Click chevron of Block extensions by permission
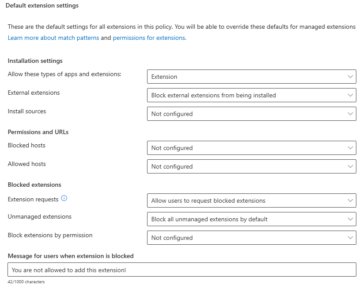The image size is (363, 289). [351, 238]
